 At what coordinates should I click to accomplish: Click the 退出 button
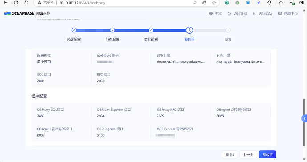[x=230, y=154]
